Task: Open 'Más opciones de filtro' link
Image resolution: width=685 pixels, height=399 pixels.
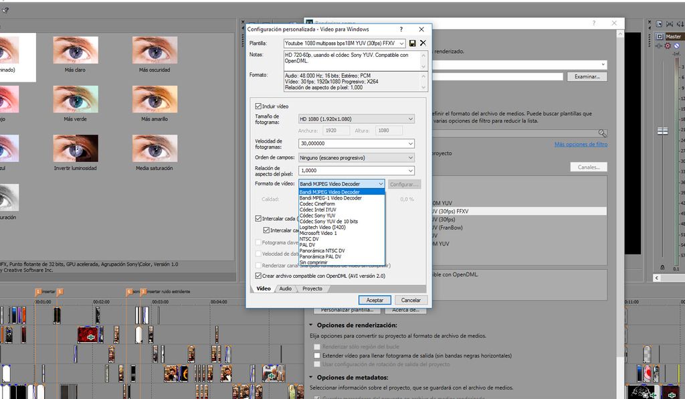Action: [581, 144]
